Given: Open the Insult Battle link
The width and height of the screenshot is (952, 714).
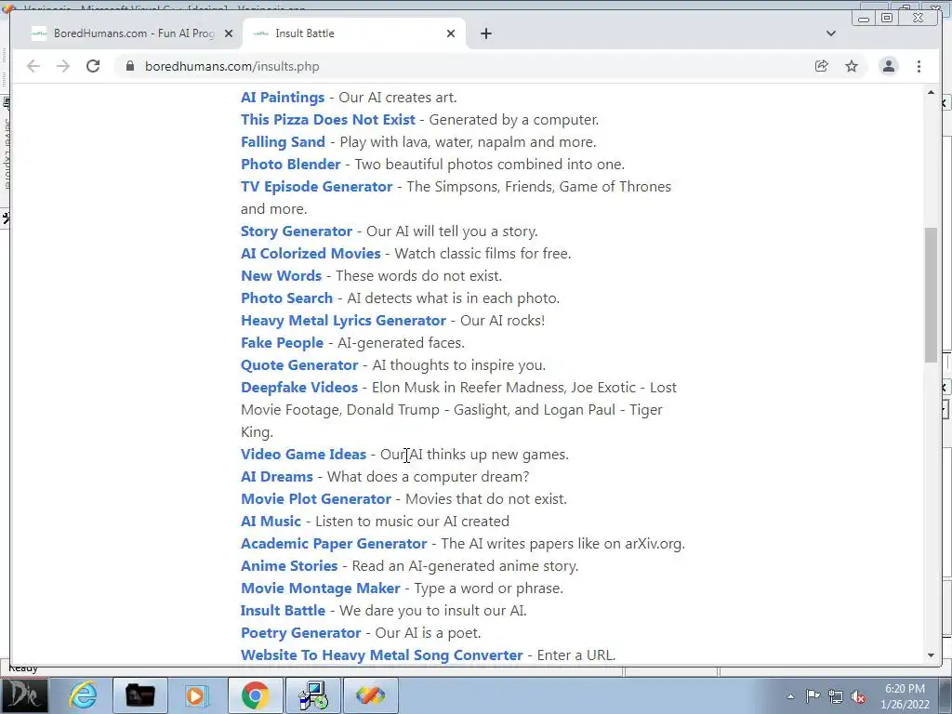Looking at the screenshot, I should pos(283,611).
